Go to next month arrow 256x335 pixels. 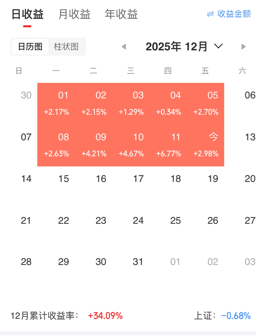(x=243, y=47)
